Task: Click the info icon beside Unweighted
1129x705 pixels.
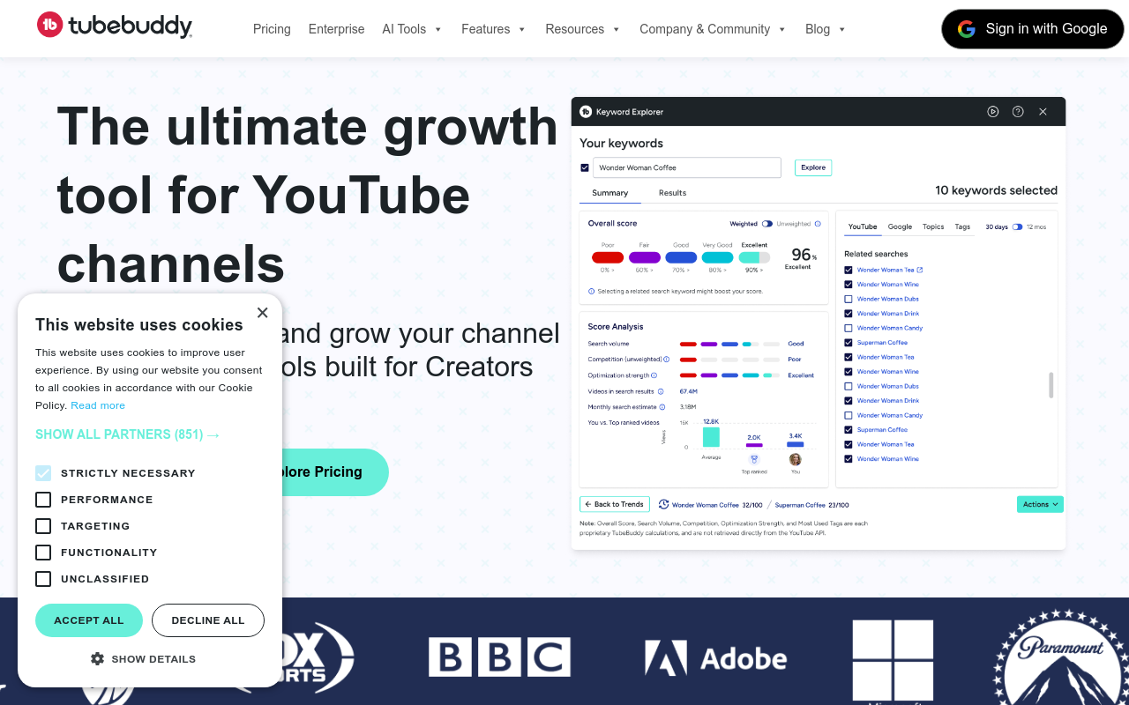Action: click(818, 224)
